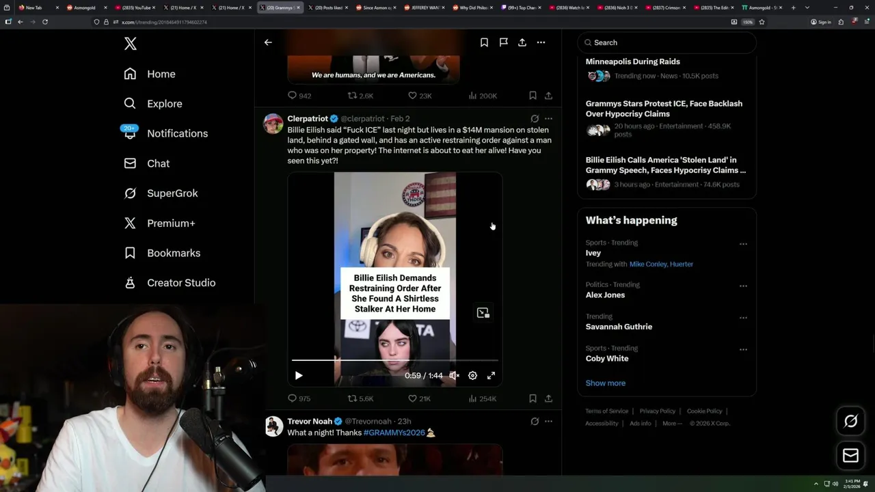Click the Grok icon on Clerpatriot's post

click(535, 119)
